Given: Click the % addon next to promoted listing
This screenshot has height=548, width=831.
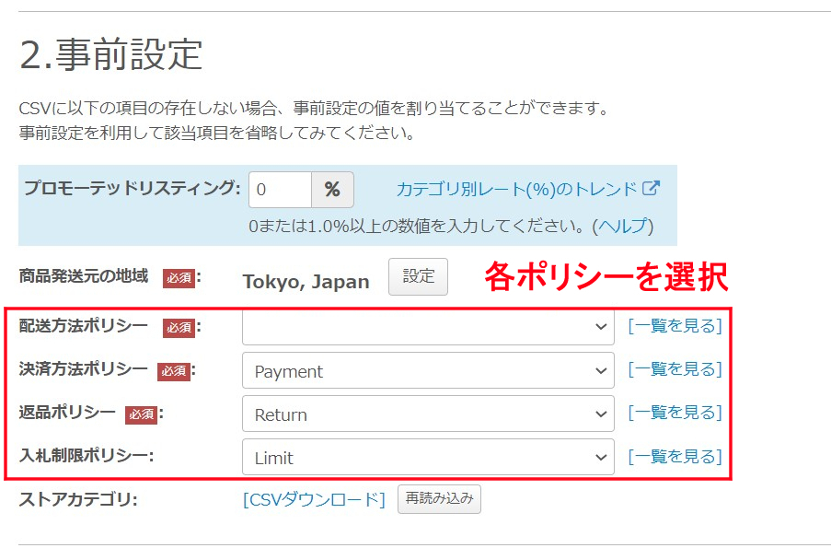Looking at the screenshot, I should [x=332, y=190].
